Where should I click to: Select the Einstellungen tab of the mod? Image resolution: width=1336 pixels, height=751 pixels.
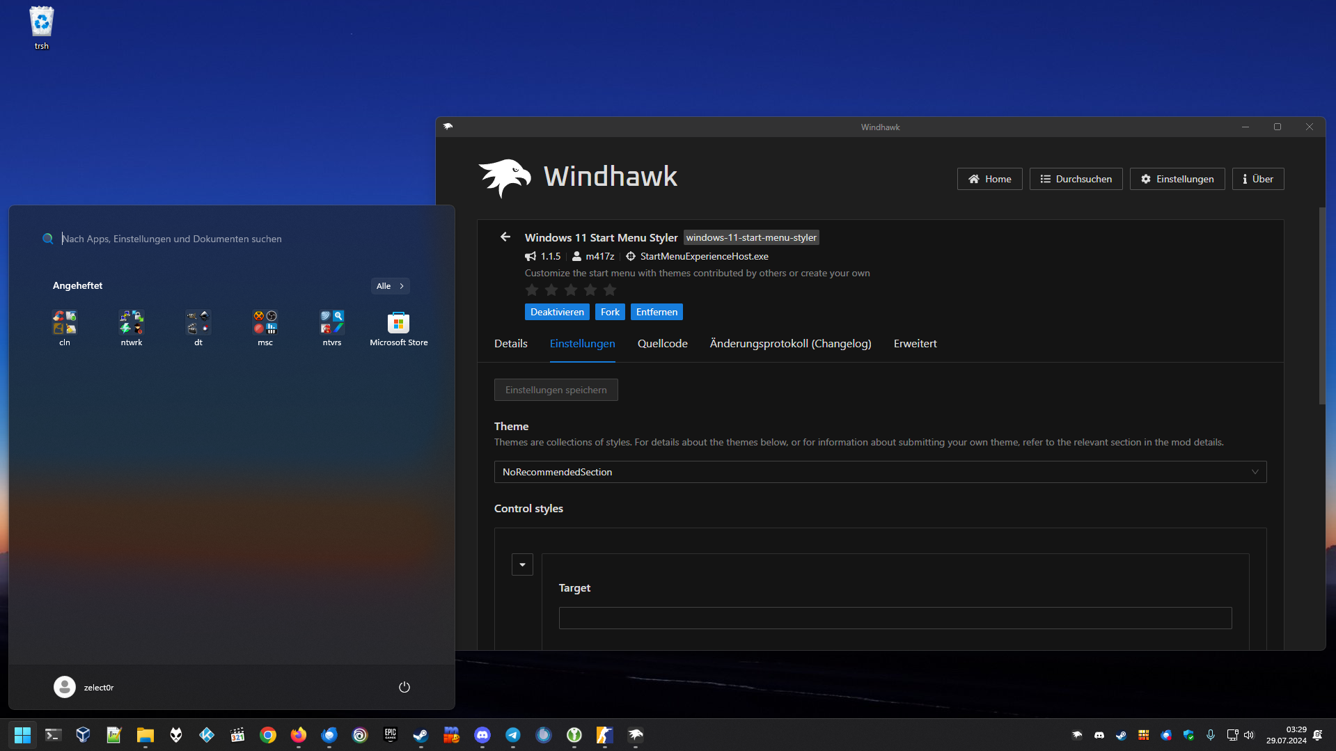point(583,344)
